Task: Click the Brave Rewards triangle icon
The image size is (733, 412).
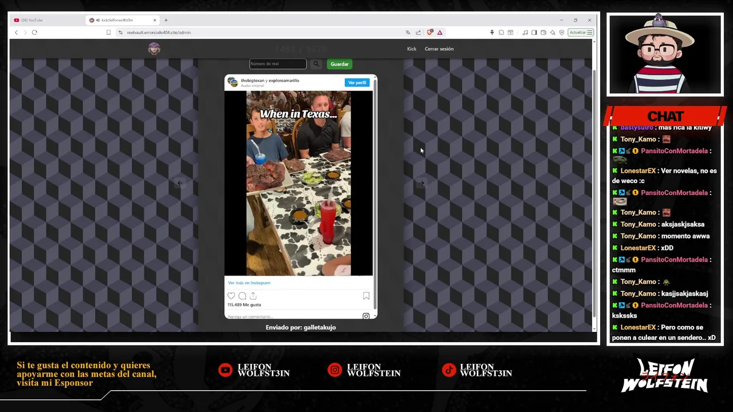Action: tap(440, 32)
